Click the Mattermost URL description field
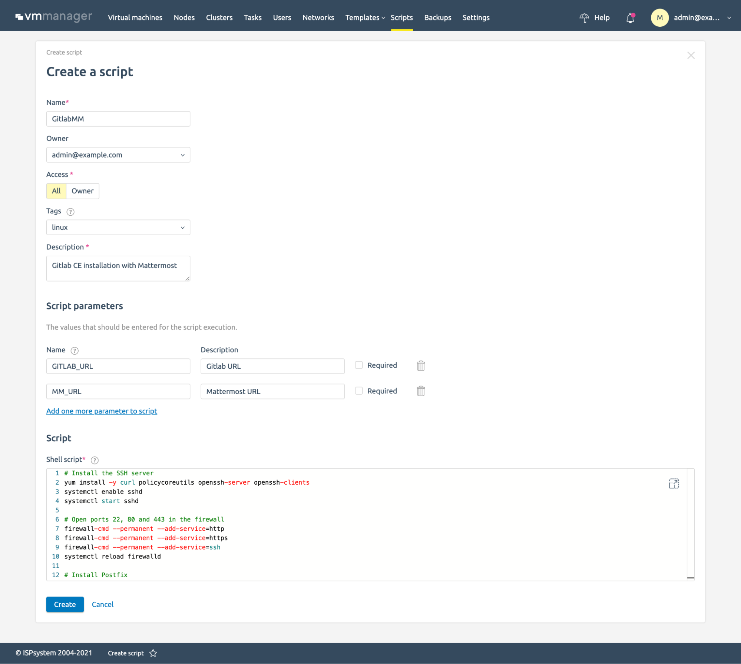The image size is (741, 664). coord(272,391)
